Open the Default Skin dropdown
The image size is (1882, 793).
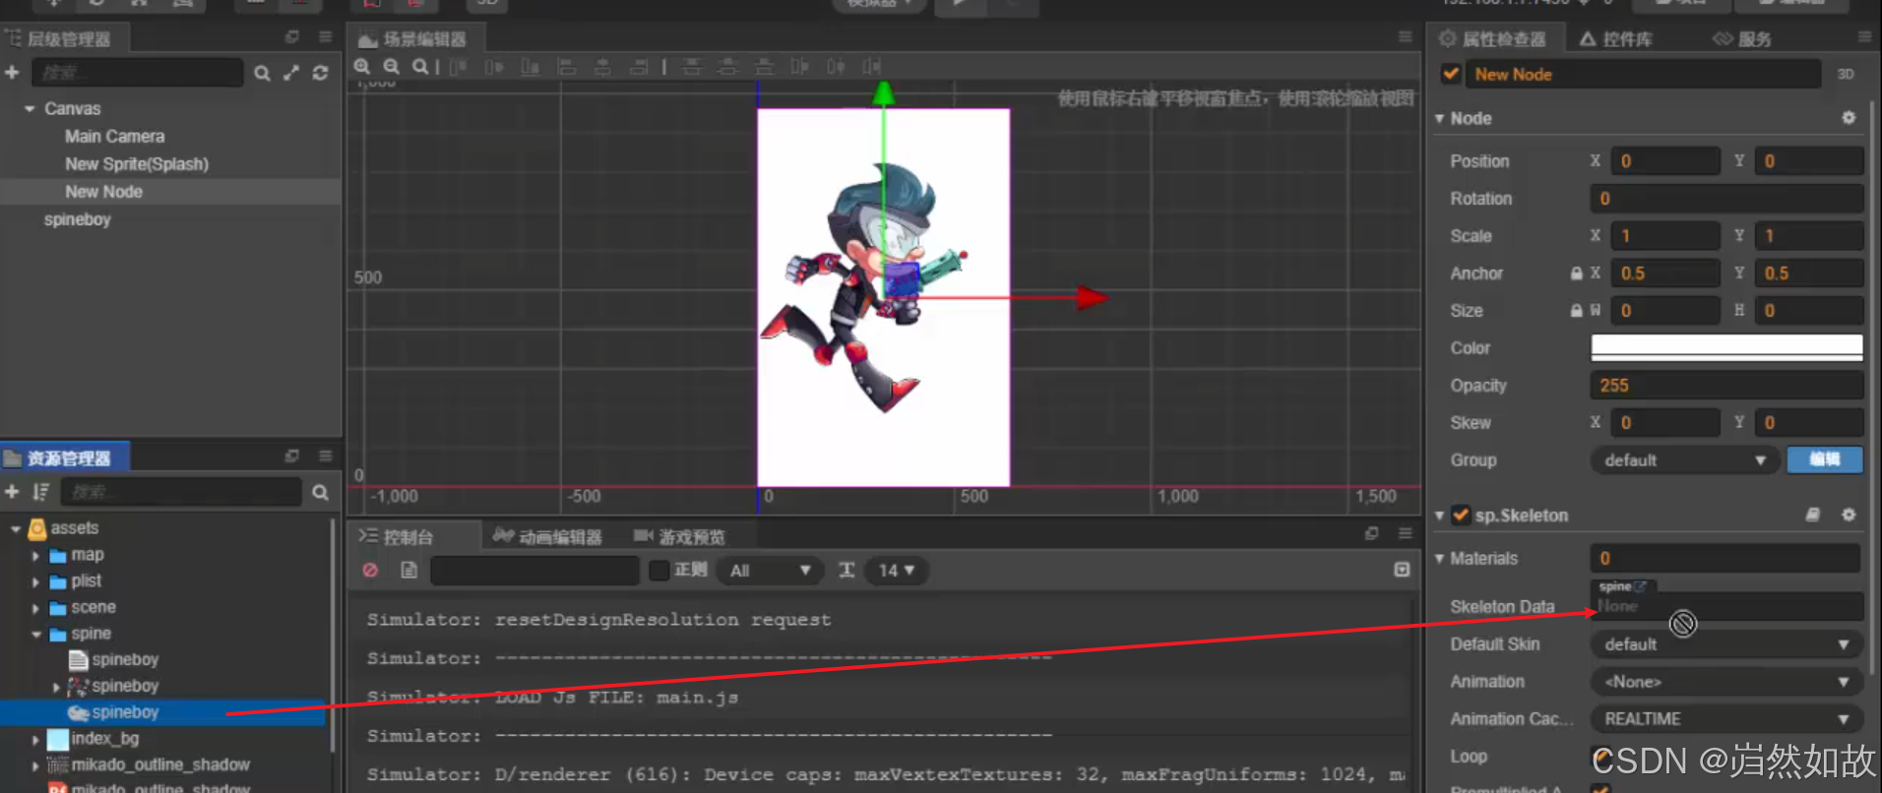point(1726,644)
